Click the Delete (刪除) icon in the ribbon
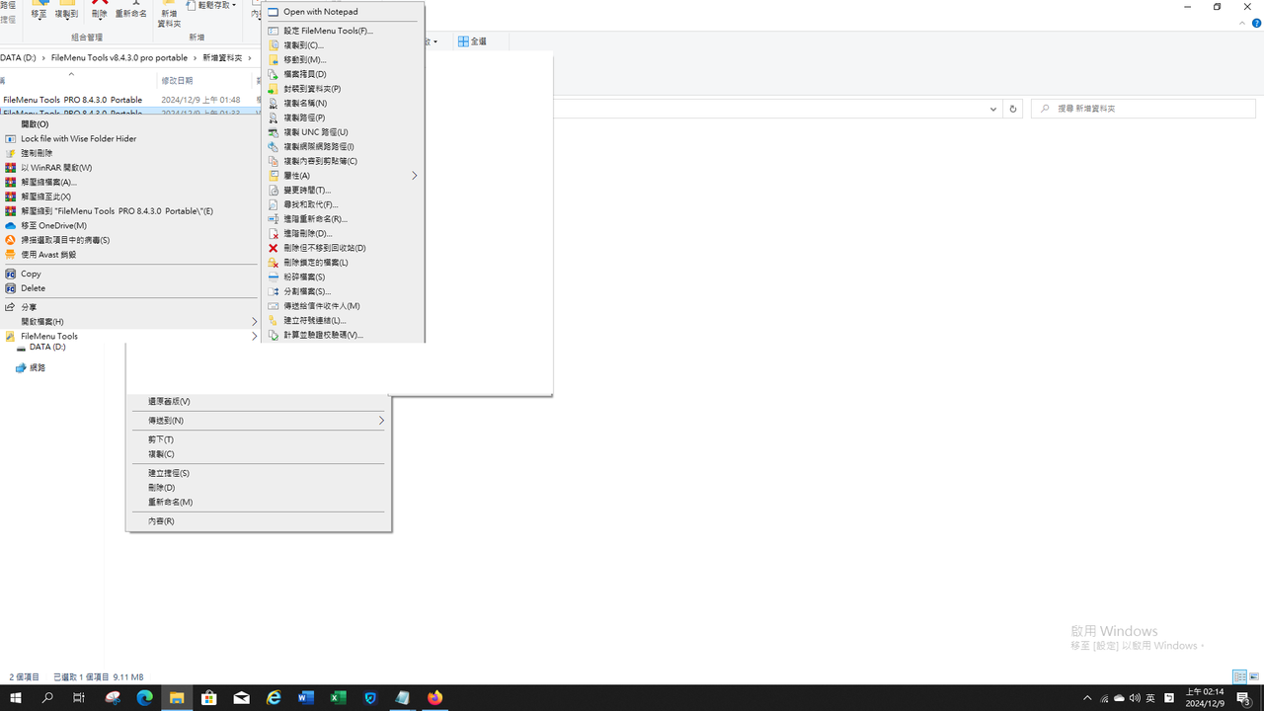 99,11
